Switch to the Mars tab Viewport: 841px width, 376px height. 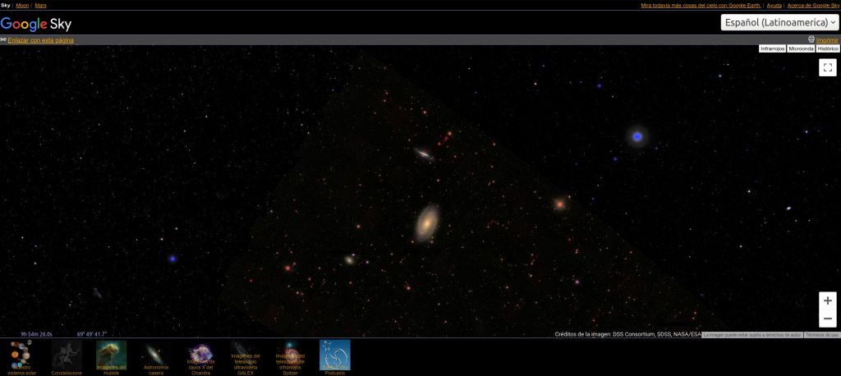point(41,6)
